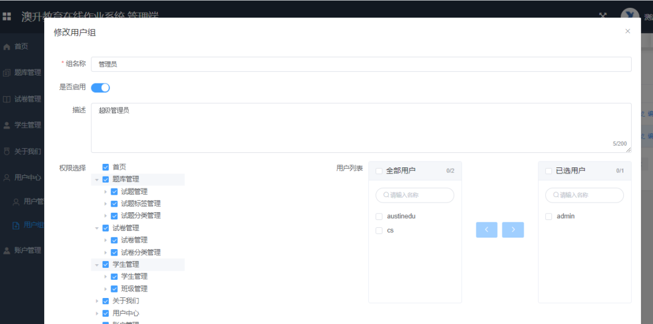The height and width of the screenshot is (324, 653).
Task: Click search icon in 已选用户 filter box
Action: click(556, 195)
